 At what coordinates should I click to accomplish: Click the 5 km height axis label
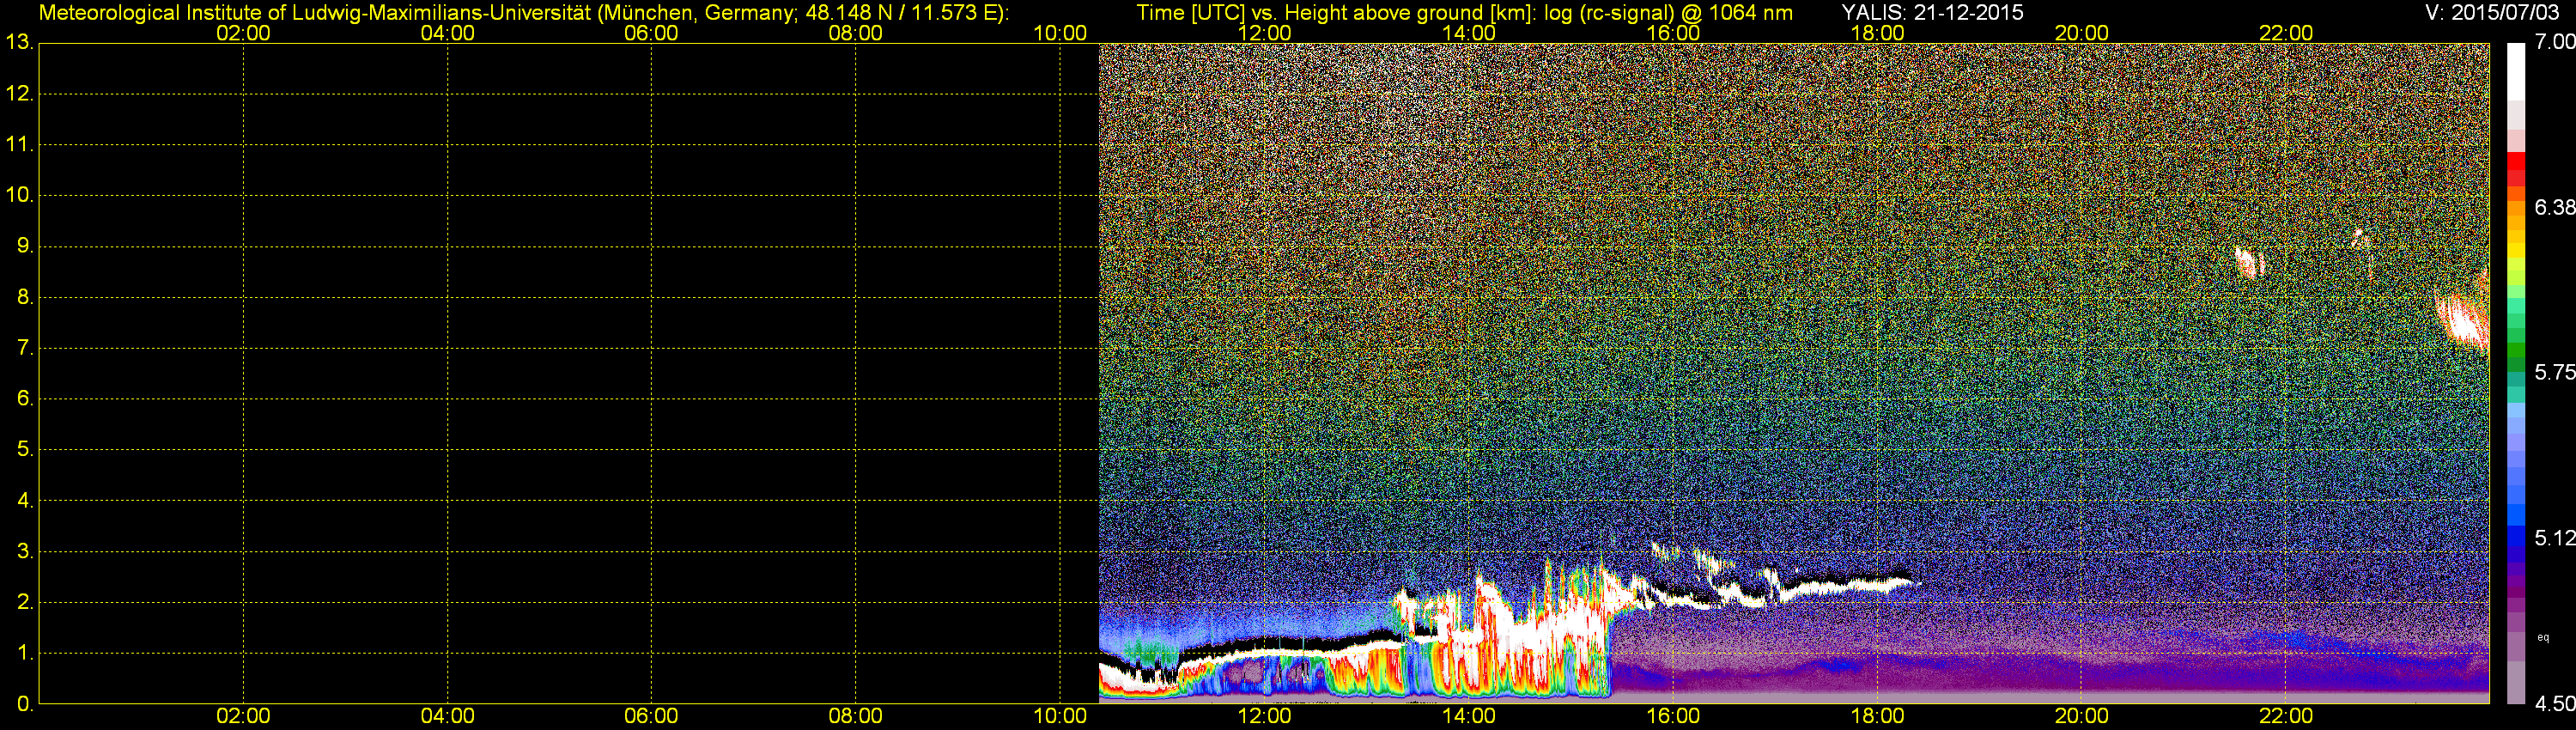pos(25,449)
